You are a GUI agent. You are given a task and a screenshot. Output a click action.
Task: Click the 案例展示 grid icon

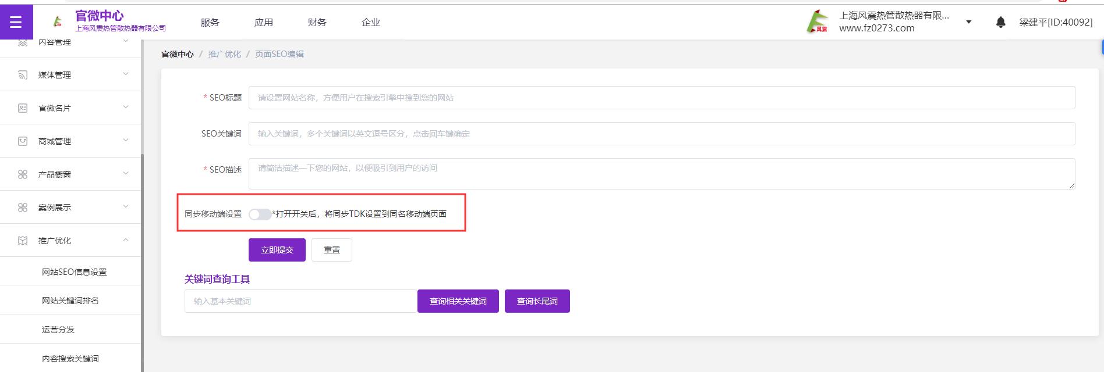(x=23, y=208)
